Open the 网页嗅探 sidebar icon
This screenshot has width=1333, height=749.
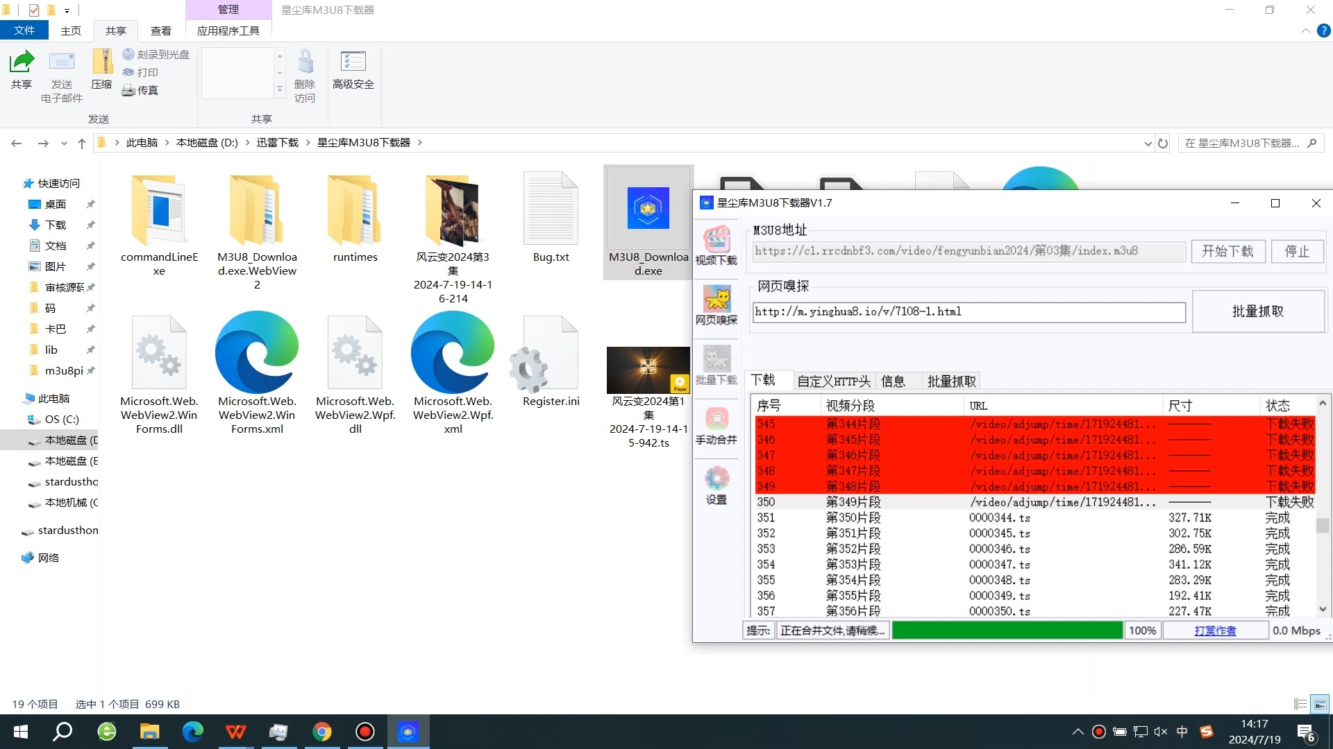716,305
